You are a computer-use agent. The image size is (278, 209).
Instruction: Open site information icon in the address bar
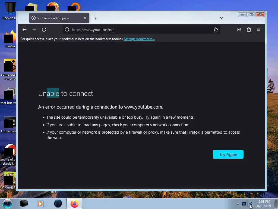click(x=67, y=29)
